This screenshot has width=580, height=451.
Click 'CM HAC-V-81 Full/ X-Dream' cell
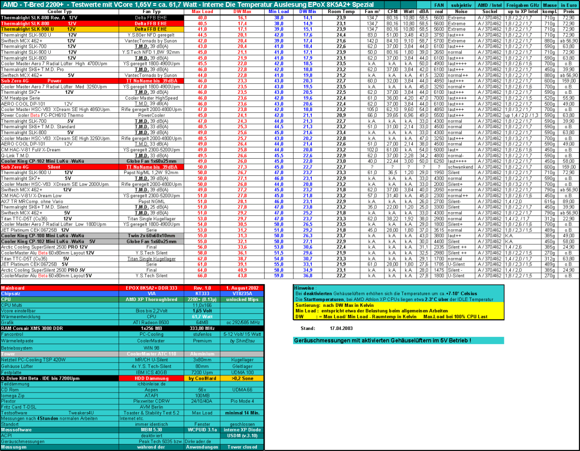tap(60, 150)
